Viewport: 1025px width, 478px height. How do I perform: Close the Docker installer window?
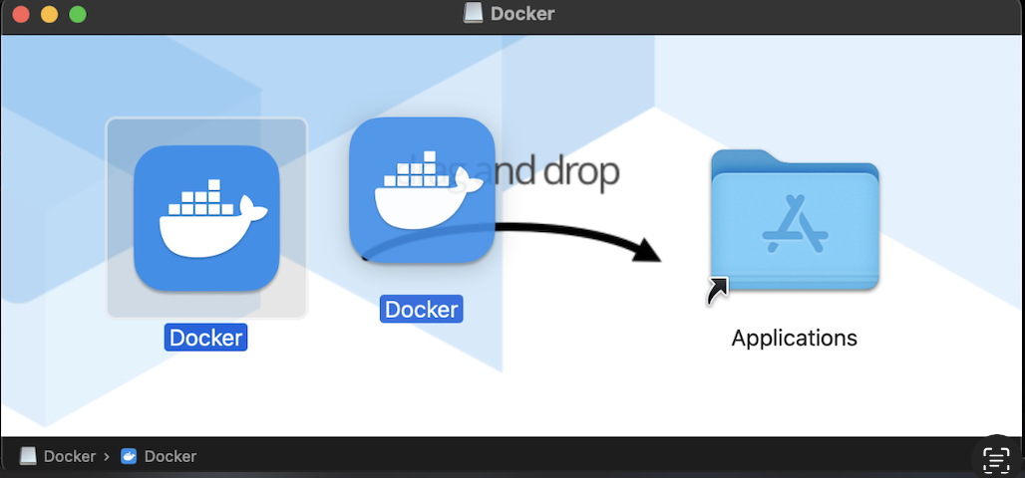[x=21, y=14]
